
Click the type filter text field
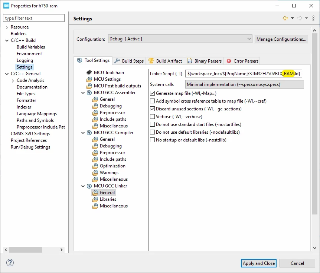(34, 18)
